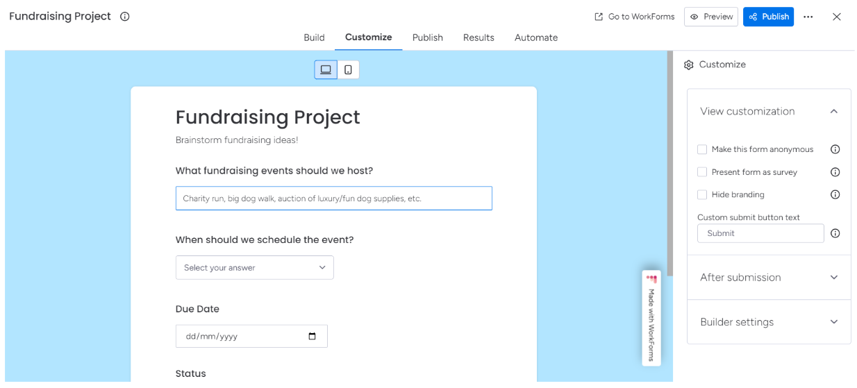
Task: Open the three-dots more options menu
Action: [x=808, y=17]
